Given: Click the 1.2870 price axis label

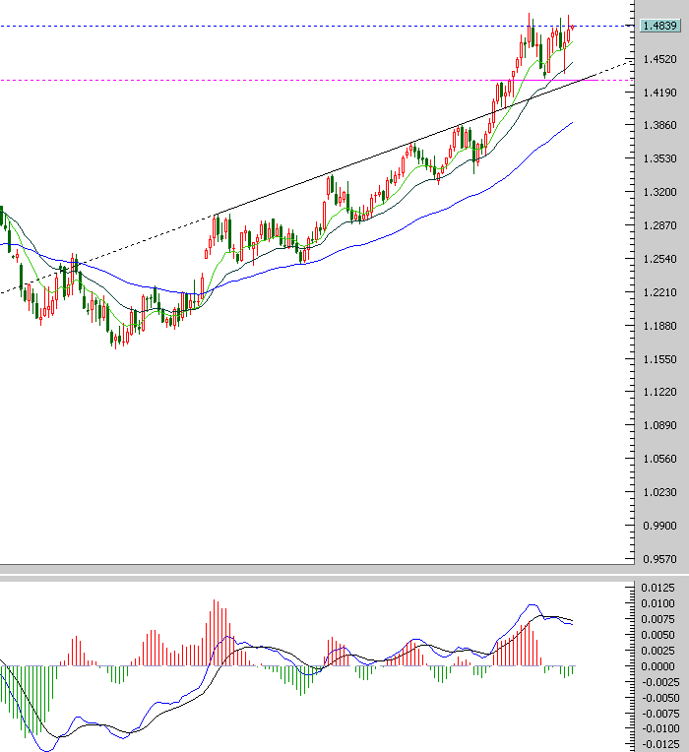Looking at the screenshot, I should (x=659, y=225).
